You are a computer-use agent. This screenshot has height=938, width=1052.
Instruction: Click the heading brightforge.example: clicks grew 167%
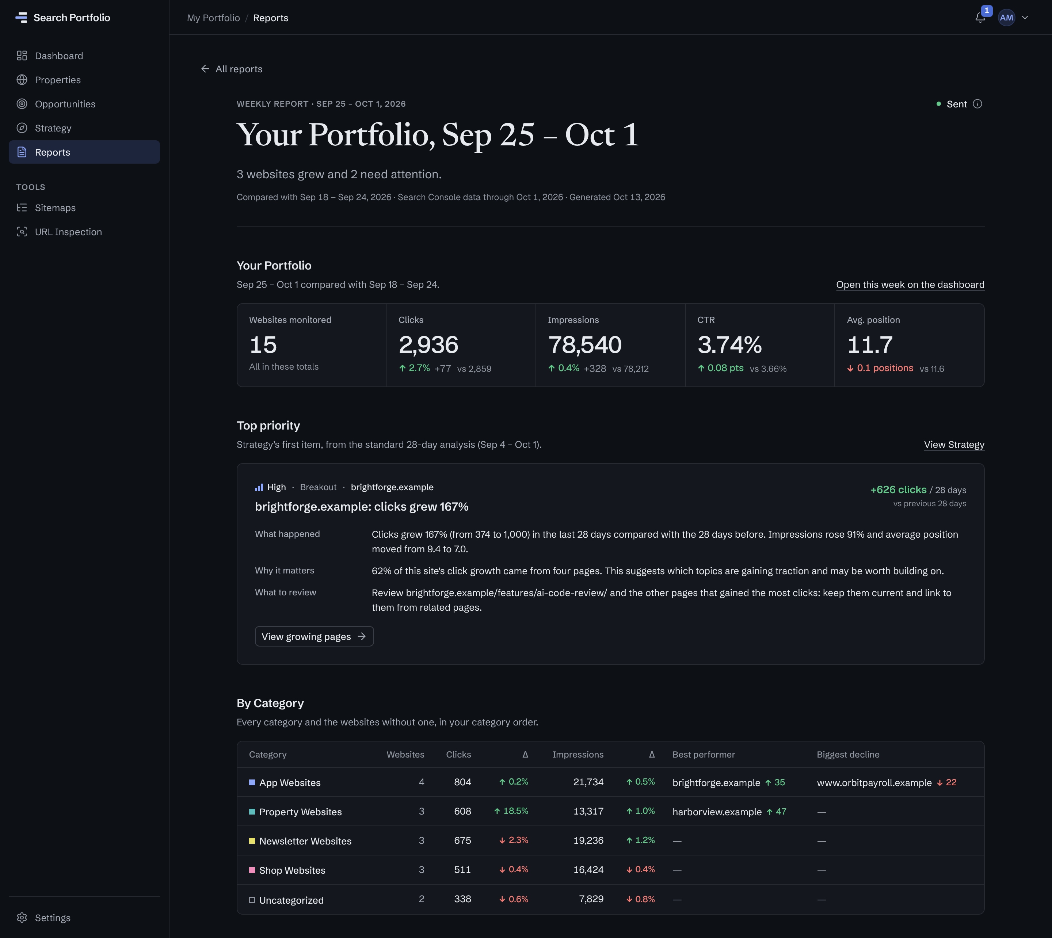click(x=361, y=507)
